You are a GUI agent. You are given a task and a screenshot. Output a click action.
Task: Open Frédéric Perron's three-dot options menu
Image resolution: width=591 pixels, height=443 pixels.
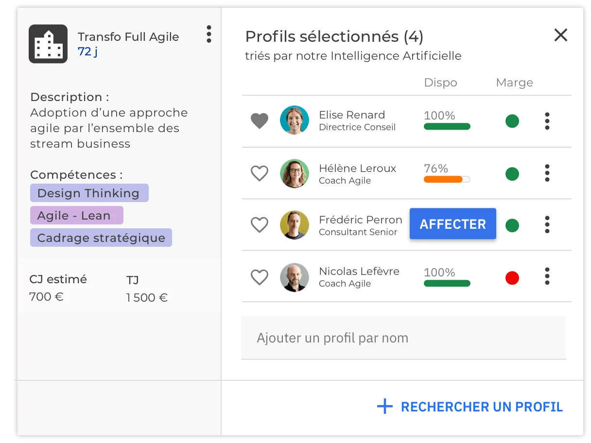point(547,224)
